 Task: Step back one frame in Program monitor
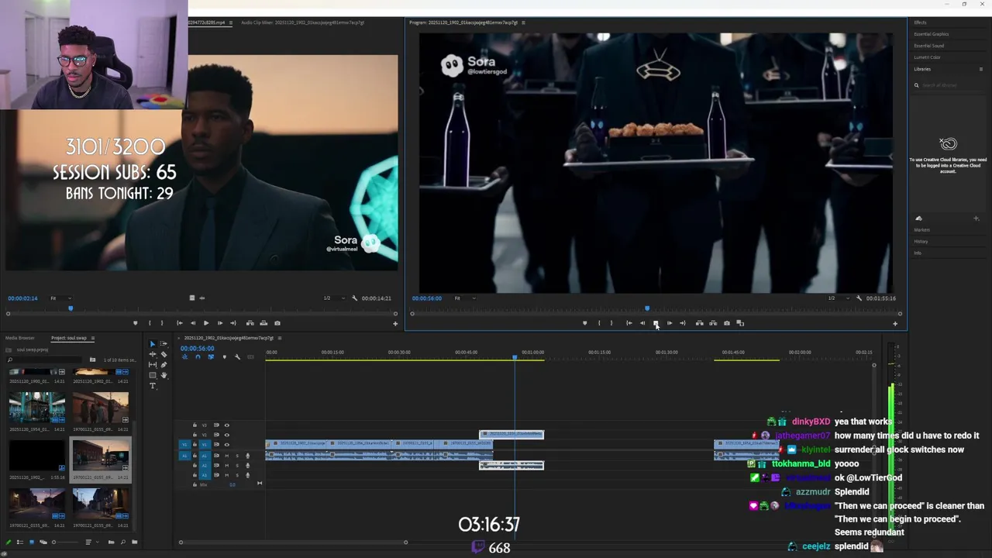coord(642,323)
